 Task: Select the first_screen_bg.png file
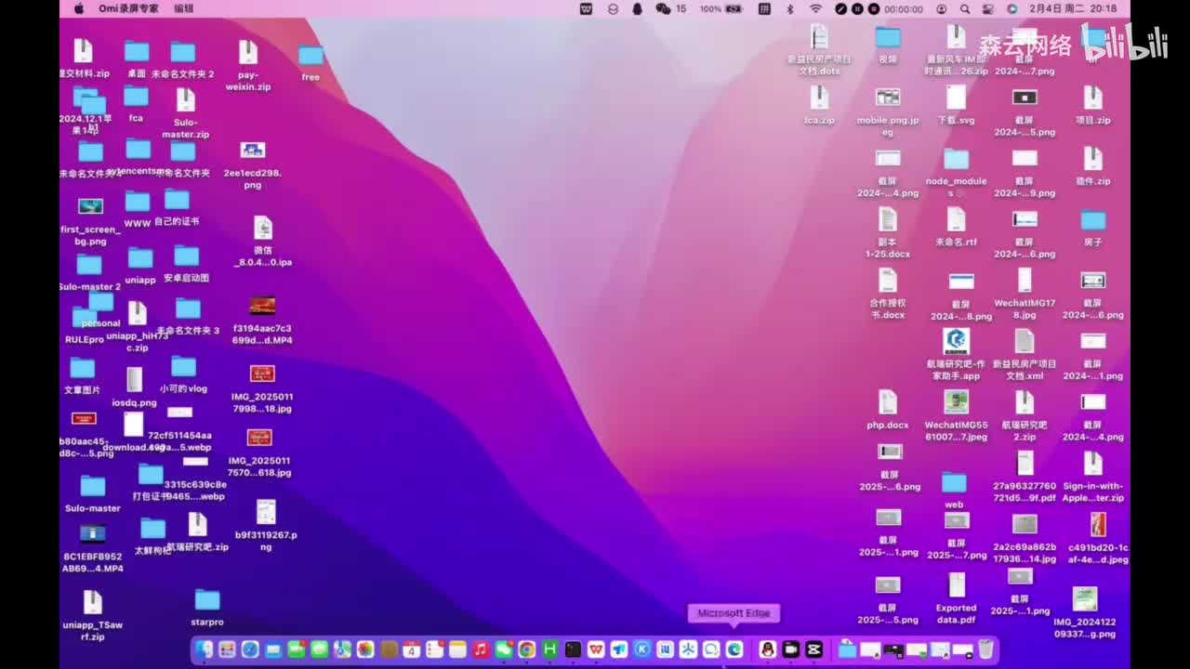(x=90, y=221)
